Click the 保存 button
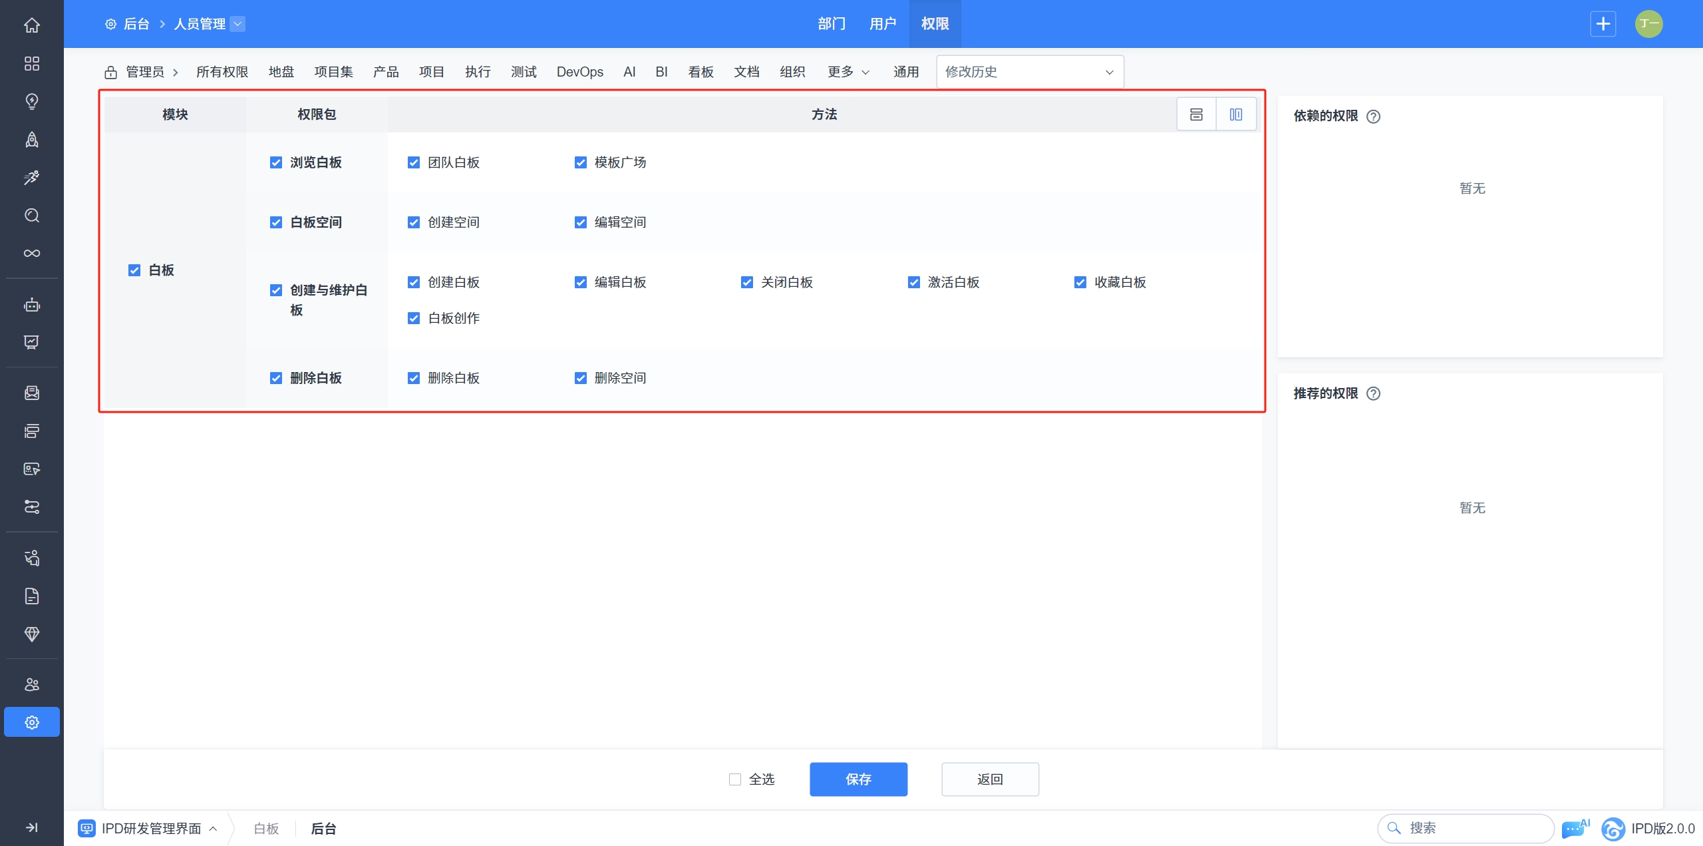Image resolution: width=1703 pixels, height=846 pixels. click(x=858, y=779)
